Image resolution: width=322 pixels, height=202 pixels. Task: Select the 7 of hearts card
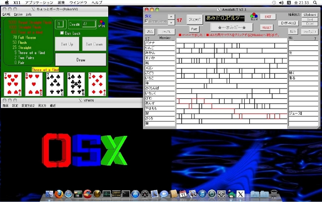[12, 84]
